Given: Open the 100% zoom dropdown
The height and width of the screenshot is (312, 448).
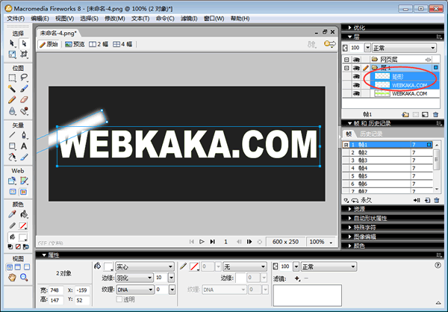Looking at the screenshot, I should 317,242.
